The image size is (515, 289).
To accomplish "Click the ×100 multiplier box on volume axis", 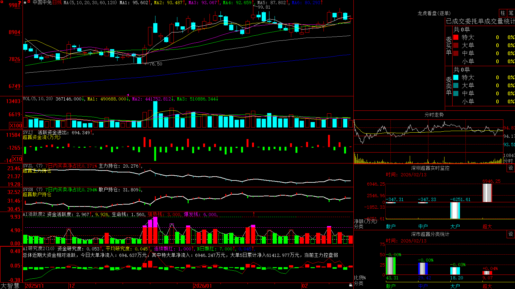I will coord(15,126).
